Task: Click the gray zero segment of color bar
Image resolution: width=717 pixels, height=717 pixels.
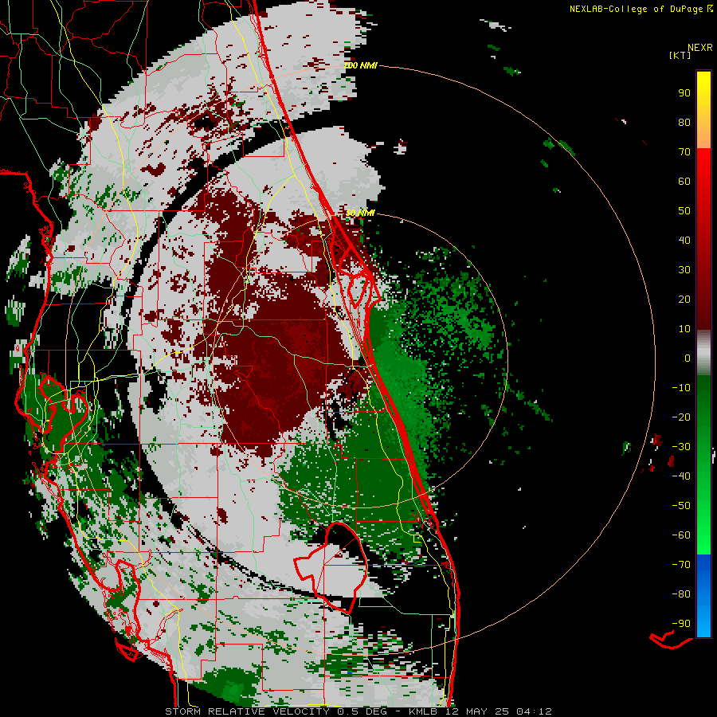Action: click(703, 353)
